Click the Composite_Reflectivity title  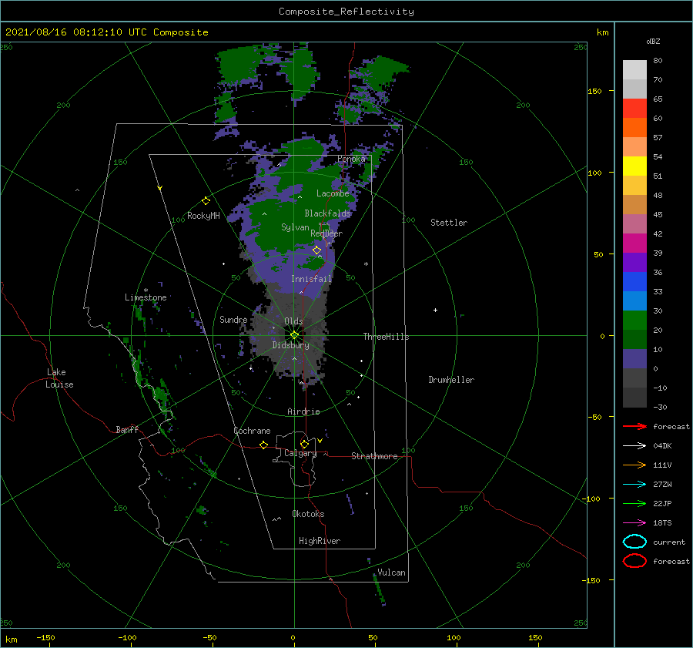pos(346,12)
